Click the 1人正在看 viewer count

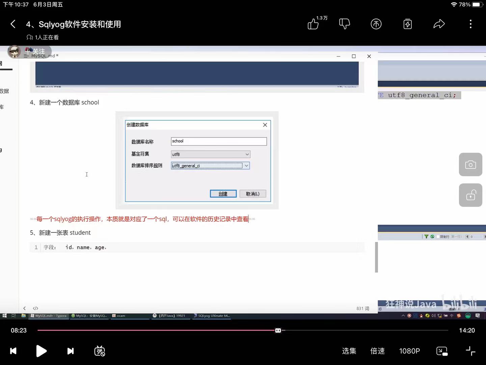click(x=43, y=37)
